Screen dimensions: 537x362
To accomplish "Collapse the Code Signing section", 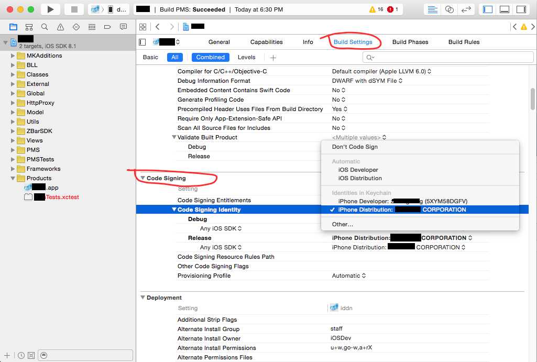I will [143, 178].
